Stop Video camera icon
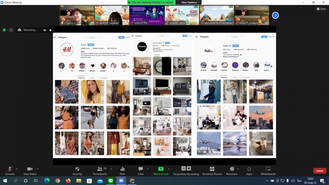The width and height of the screenshot is (329, 185). click(x=30, y=169)
